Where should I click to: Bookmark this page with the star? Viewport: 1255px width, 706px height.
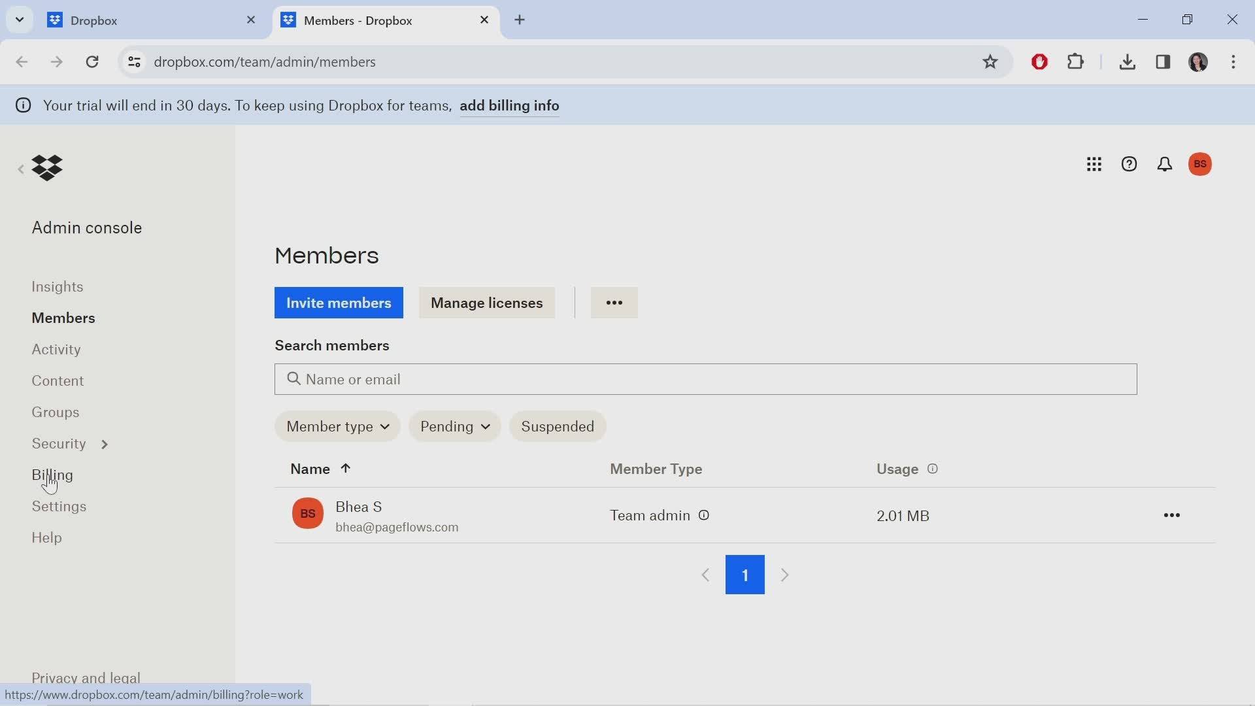click(990, 62)
